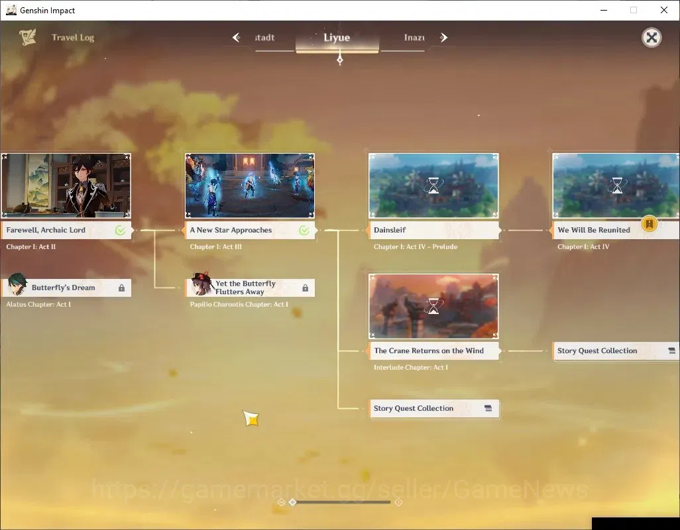Viewport: 680px width, 530px height.
Task: Click the lock icon on Butterfly's Dream
Action: point(121,288)
